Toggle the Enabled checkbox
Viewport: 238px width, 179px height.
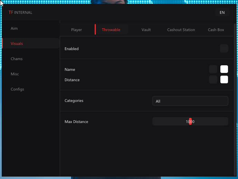[x=224, y=48]
